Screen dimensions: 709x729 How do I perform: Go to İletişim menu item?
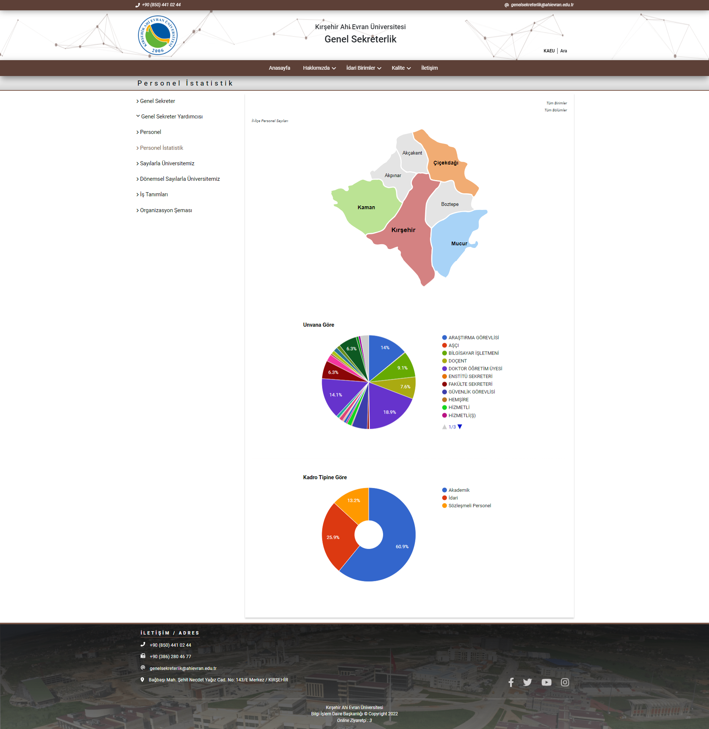[x=429, y=68]
